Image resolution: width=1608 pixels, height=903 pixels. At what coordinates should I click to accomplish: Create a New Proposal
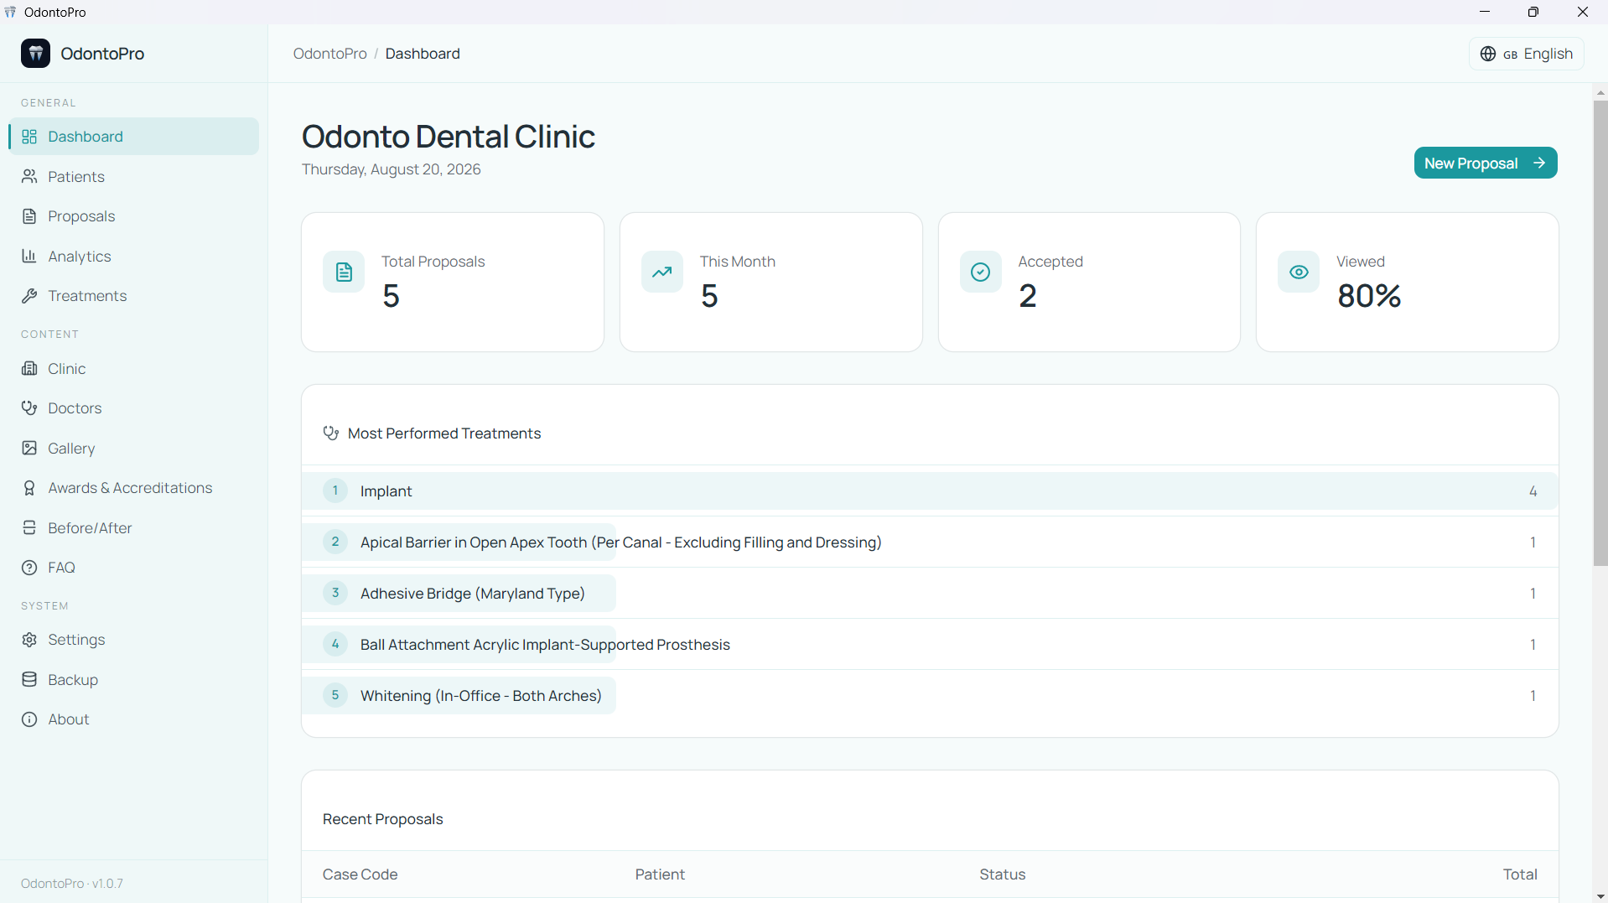point(1486,163)
